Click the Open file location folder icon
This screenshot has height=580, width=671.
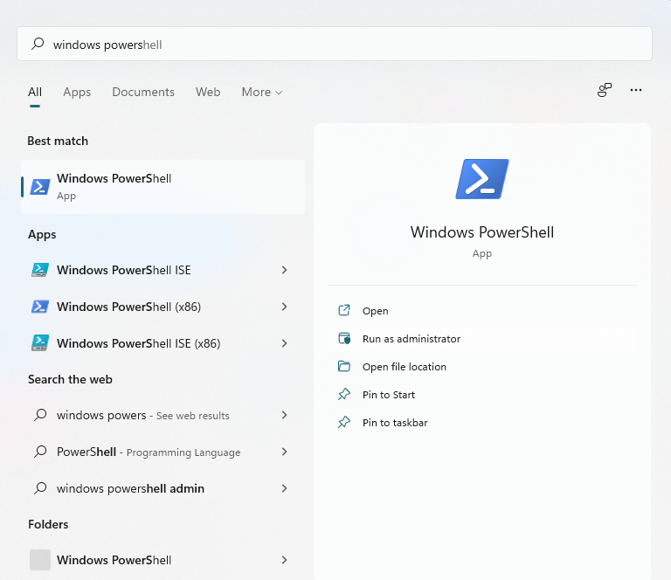click(x=344, y=366)
